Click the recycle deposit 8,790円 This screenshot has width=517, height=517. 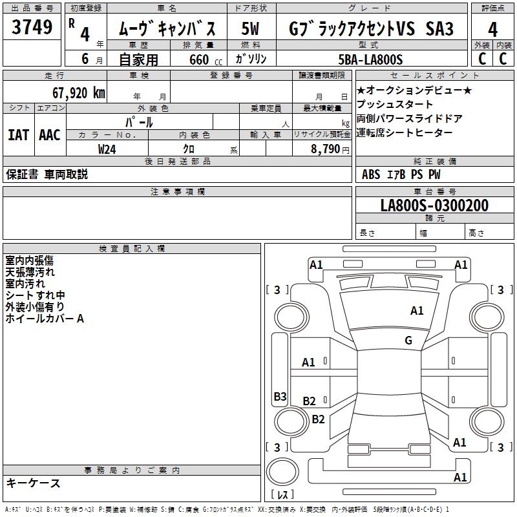[330, 149]
